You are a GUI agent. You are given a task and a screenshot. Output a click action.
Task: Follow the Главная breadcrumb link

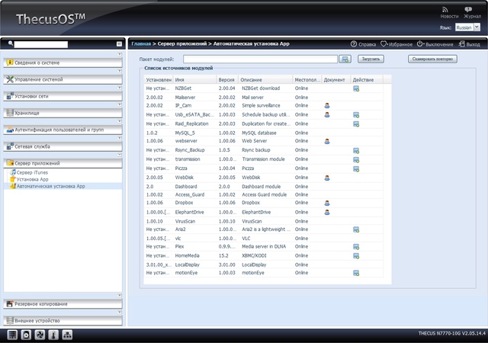point(141,44)
